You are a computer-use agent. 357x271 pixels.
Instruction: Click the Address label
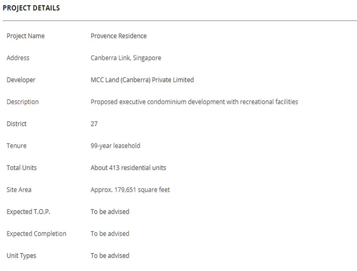point(18,58)
